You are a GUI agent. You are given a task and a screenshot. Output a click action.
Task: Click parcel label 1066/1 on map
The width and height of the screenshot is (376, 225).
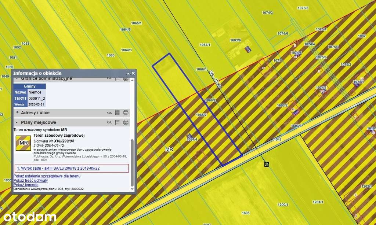coord(201,69)
